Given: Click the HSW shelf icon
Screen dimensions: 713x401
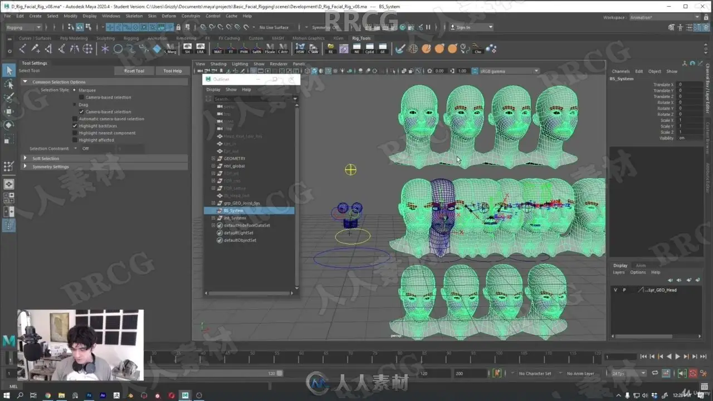Looking at the screenshot, I should [x=300, y=48].
